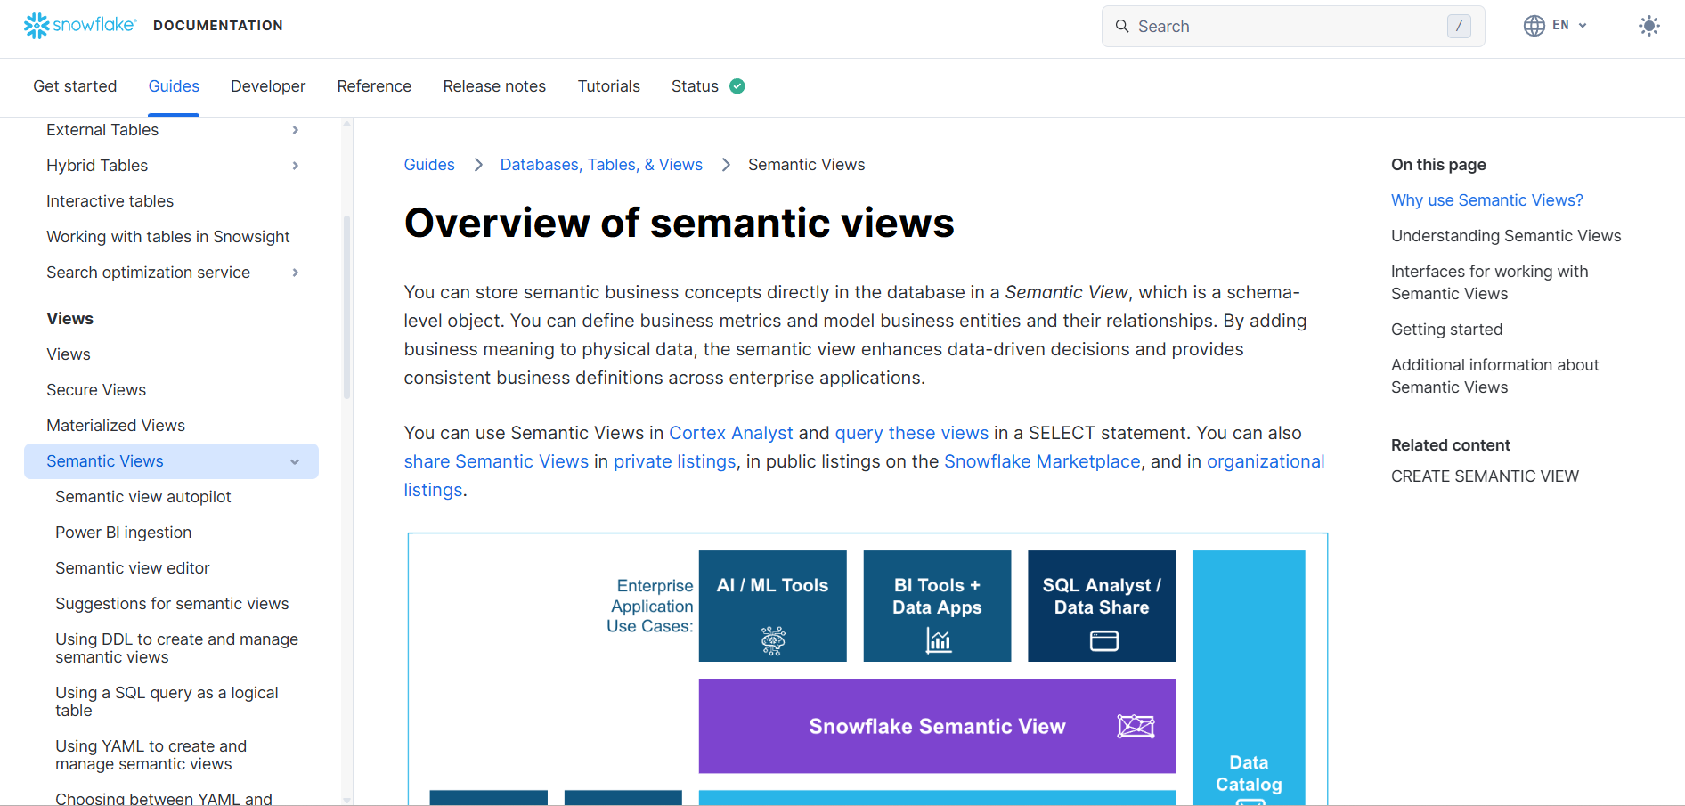
Task: Click the BI Tools chart icon
Action: tap(938, 640)
